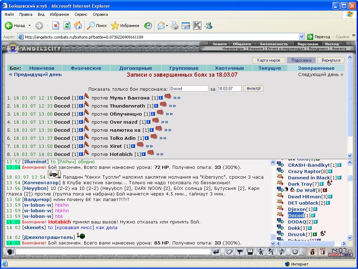Image resolution: width=358 pixels, height=269 pixels.
Task: Open the Инвентарь link in game header
Action: click(233, 48)
